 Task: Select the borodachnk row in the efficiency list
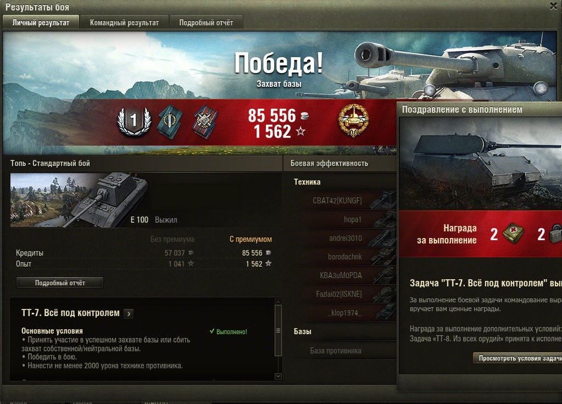tap(345, 257)
